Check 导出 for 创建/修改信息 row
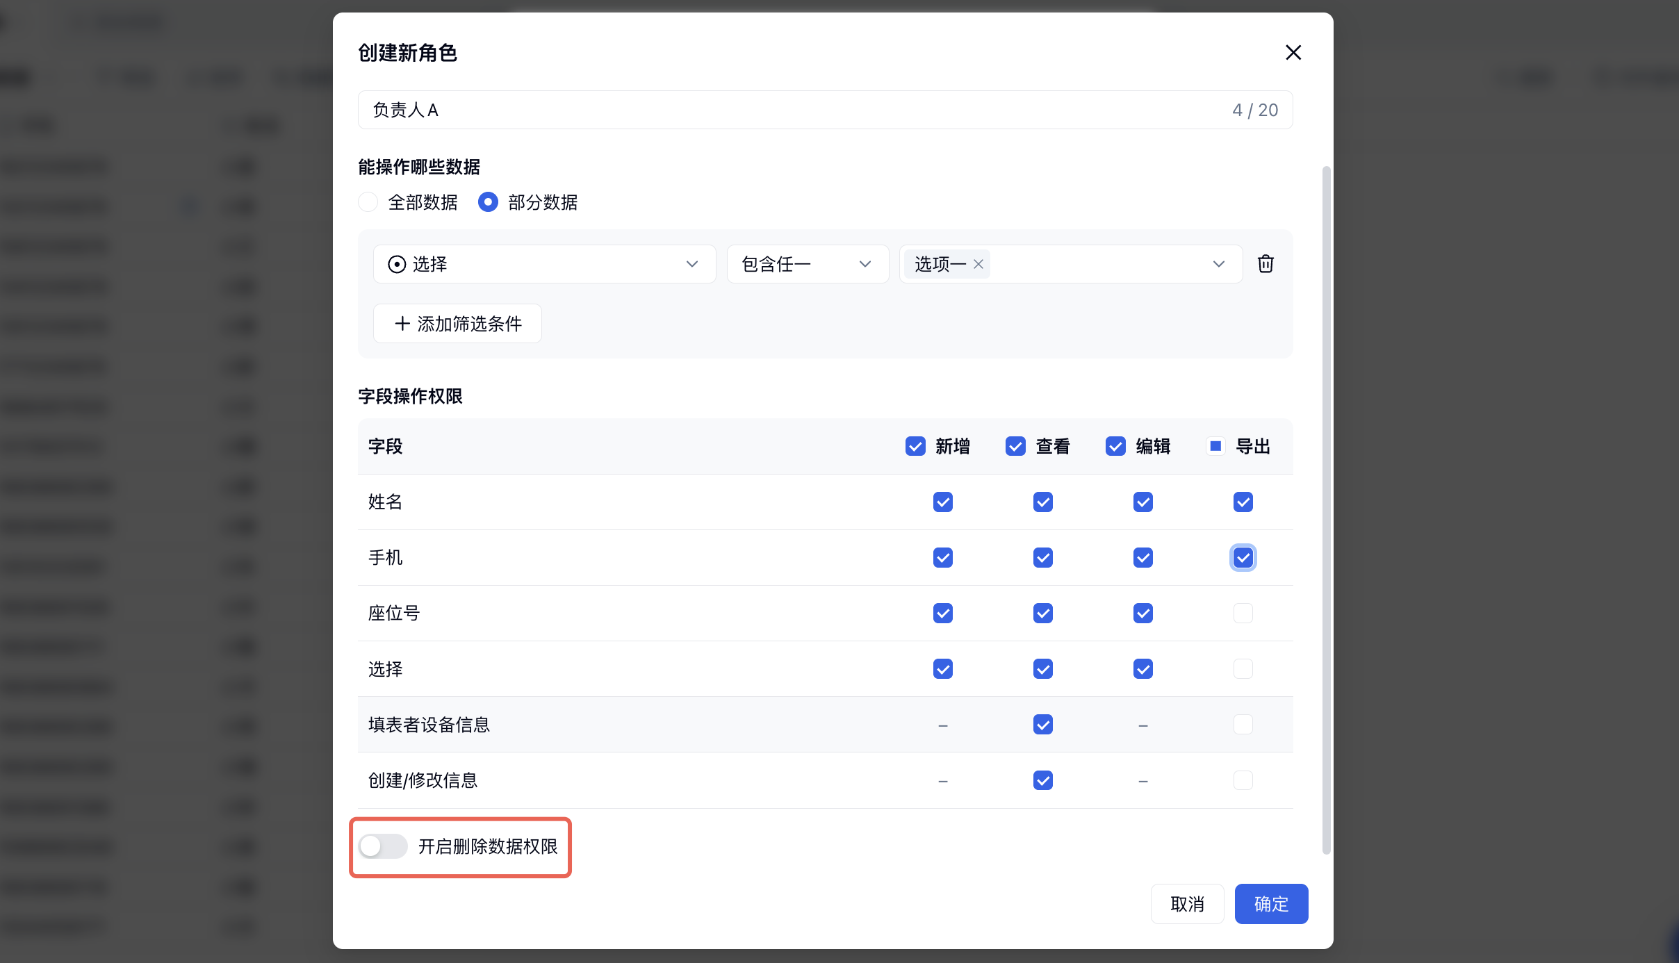The height and width of the screenshot is (963, 1679). (1243, 780)
